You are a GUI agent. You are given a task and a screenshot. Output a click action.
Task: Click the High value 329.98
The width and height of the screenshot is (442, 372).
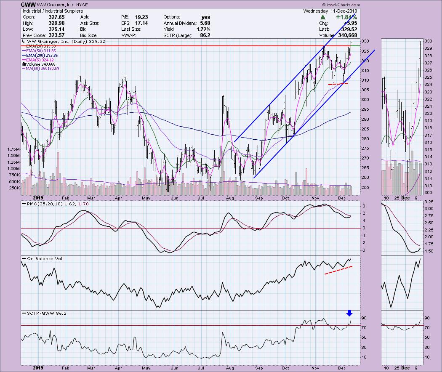[56, 23]
